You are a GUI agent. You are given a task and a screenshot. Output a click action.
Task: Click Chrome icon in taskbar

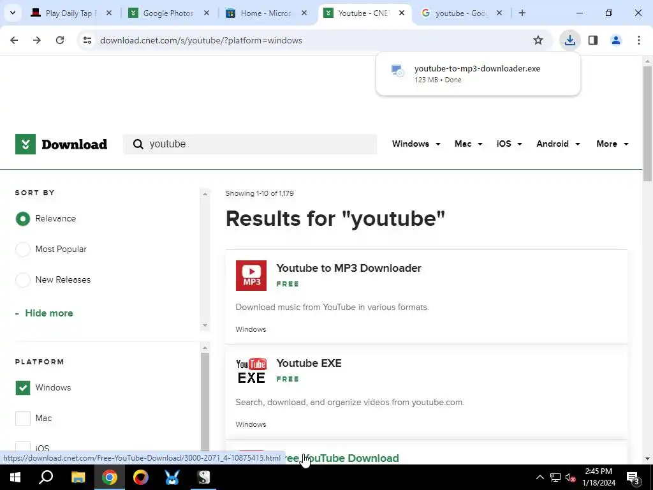[x=110, y=477]
